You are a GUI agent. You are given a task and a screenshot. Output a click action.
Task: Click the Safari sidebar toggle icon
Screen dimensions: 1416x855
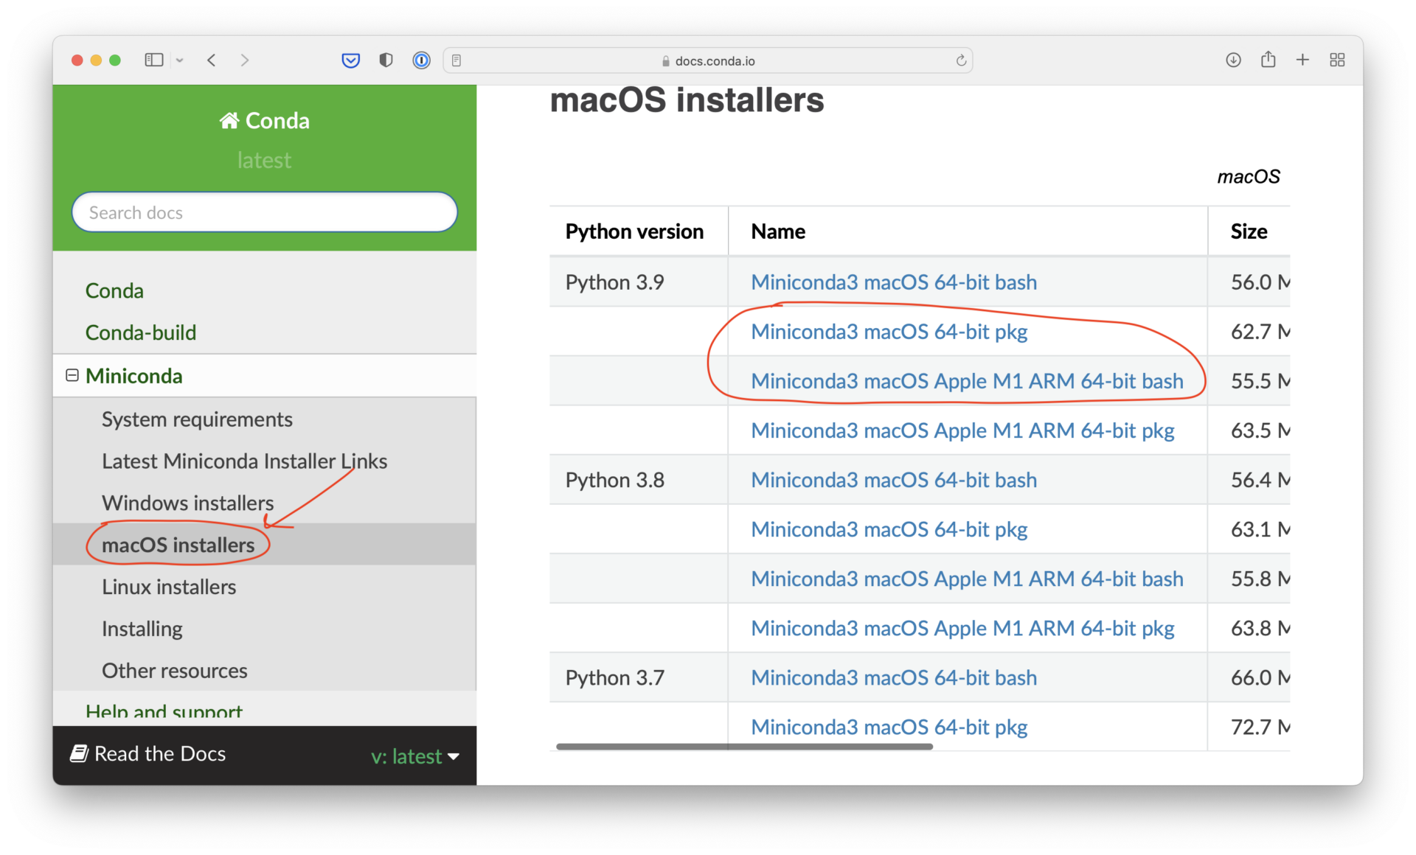pos(153,60)
